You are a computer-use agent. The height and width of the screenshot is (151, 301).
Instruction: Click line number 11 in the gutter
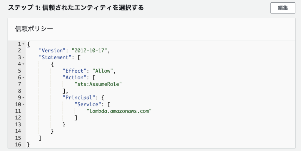point(18,111)
